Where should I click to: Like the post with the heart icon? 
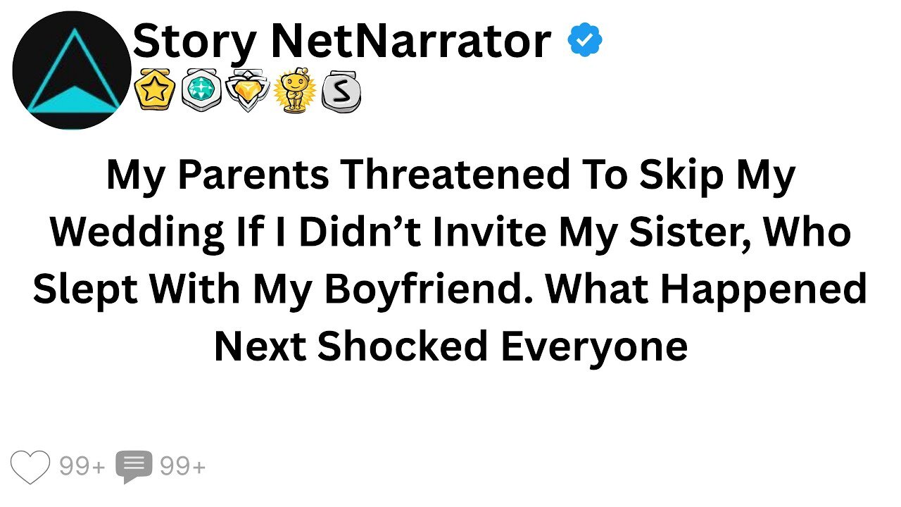[31, 466]
